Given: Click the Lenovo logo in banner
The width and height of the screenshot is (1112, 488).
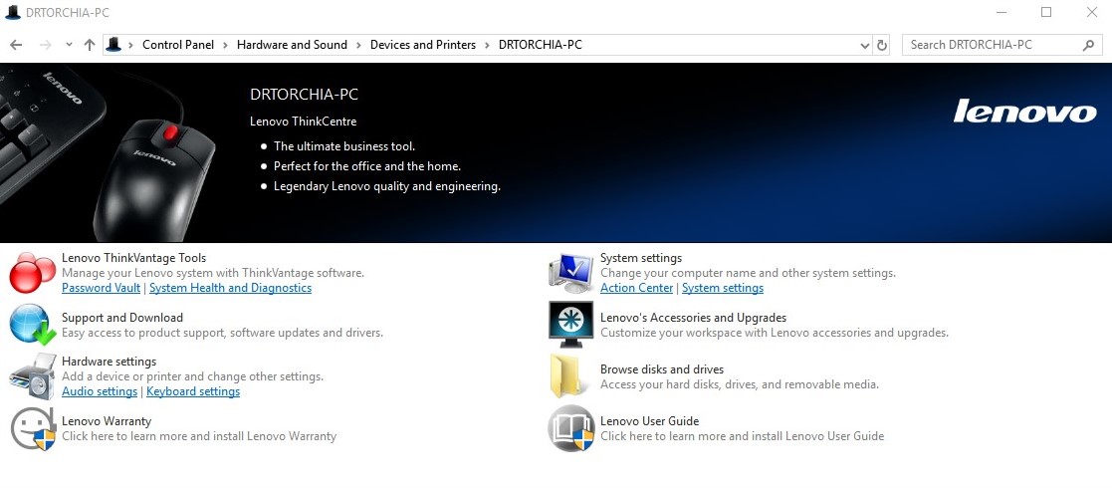Looking at the screenshot, I should [x=1024, y=112].
